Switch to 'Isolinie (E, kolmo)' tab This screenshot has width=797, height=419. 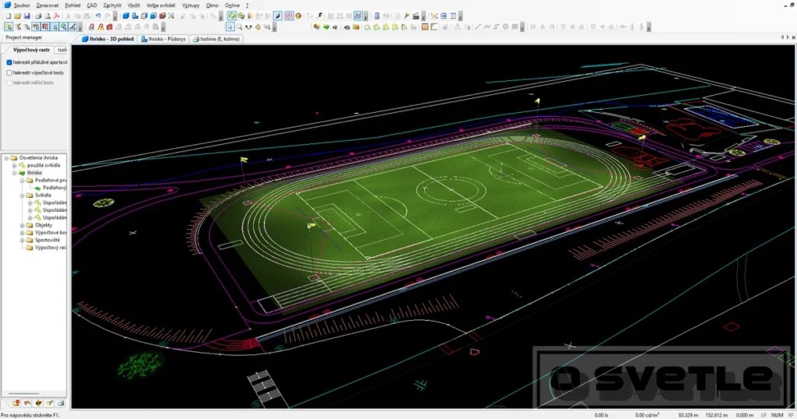(216, 39)
